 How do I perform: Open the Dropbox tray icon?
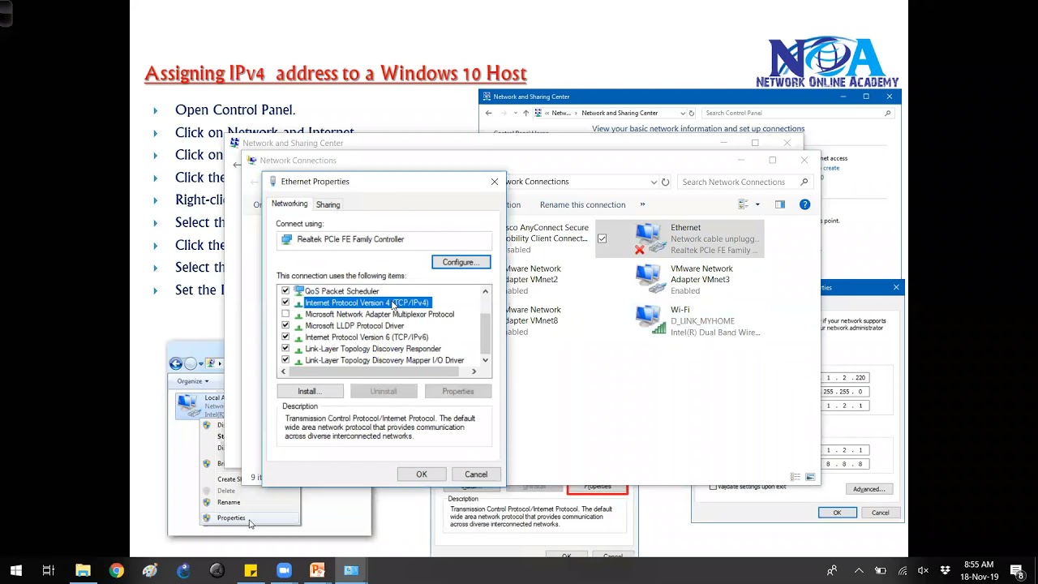tap(946, 571)
